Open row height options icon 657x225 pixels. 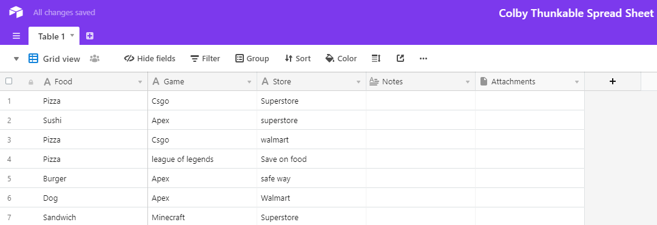376,58
